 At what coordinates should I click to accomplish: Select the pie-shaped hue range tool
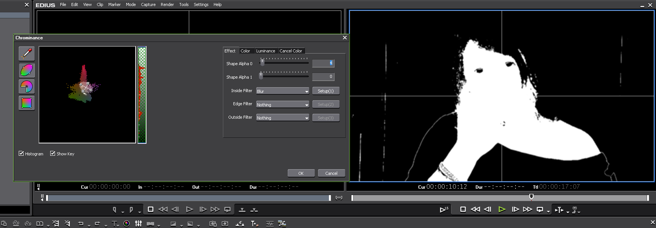(27, 86)
